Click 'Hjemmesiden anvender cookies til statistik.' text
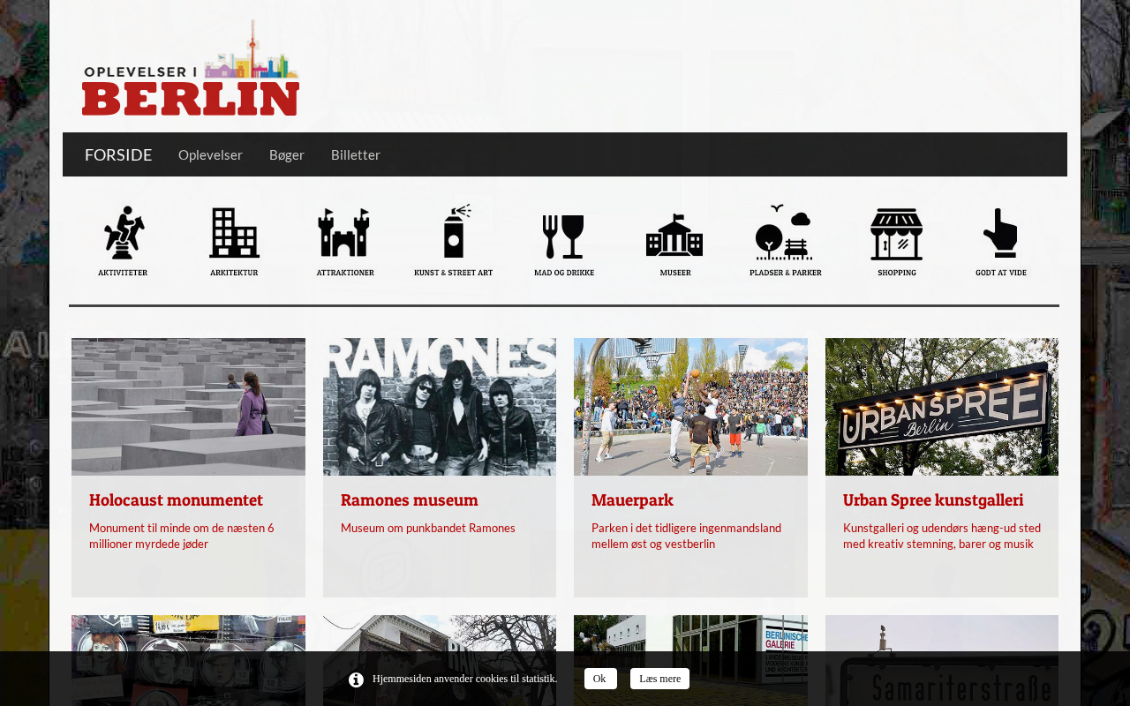Screen dimensions: 1130x706 click(464, 679)
